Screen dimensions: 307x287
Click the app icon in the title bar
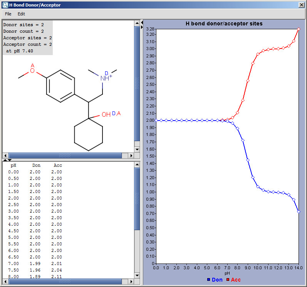coord(5,5)
